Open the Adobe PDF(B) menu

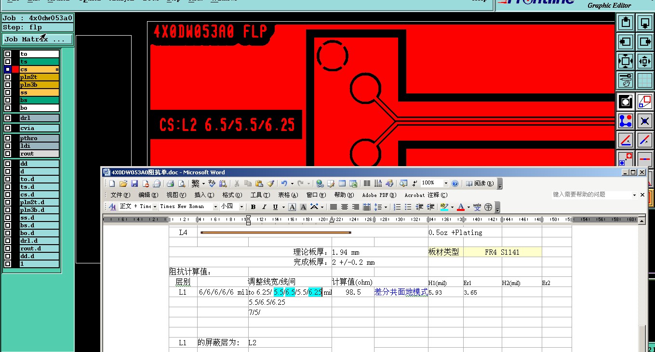click(379, 195)
